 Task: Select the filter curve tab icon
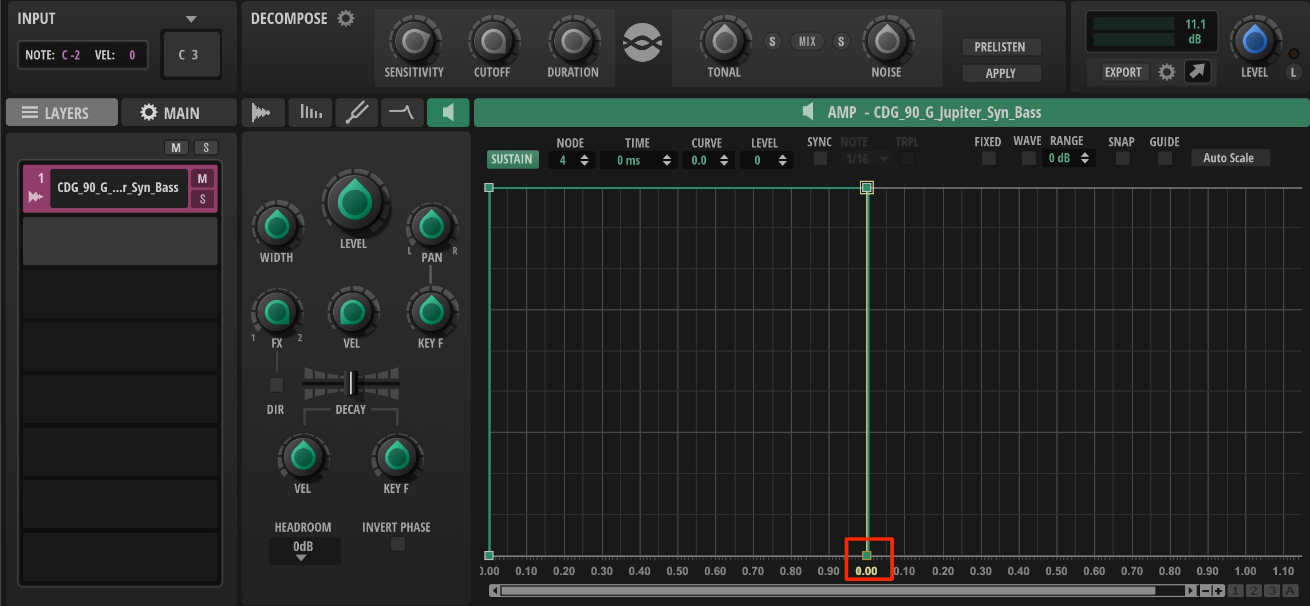tap(403, 112)
